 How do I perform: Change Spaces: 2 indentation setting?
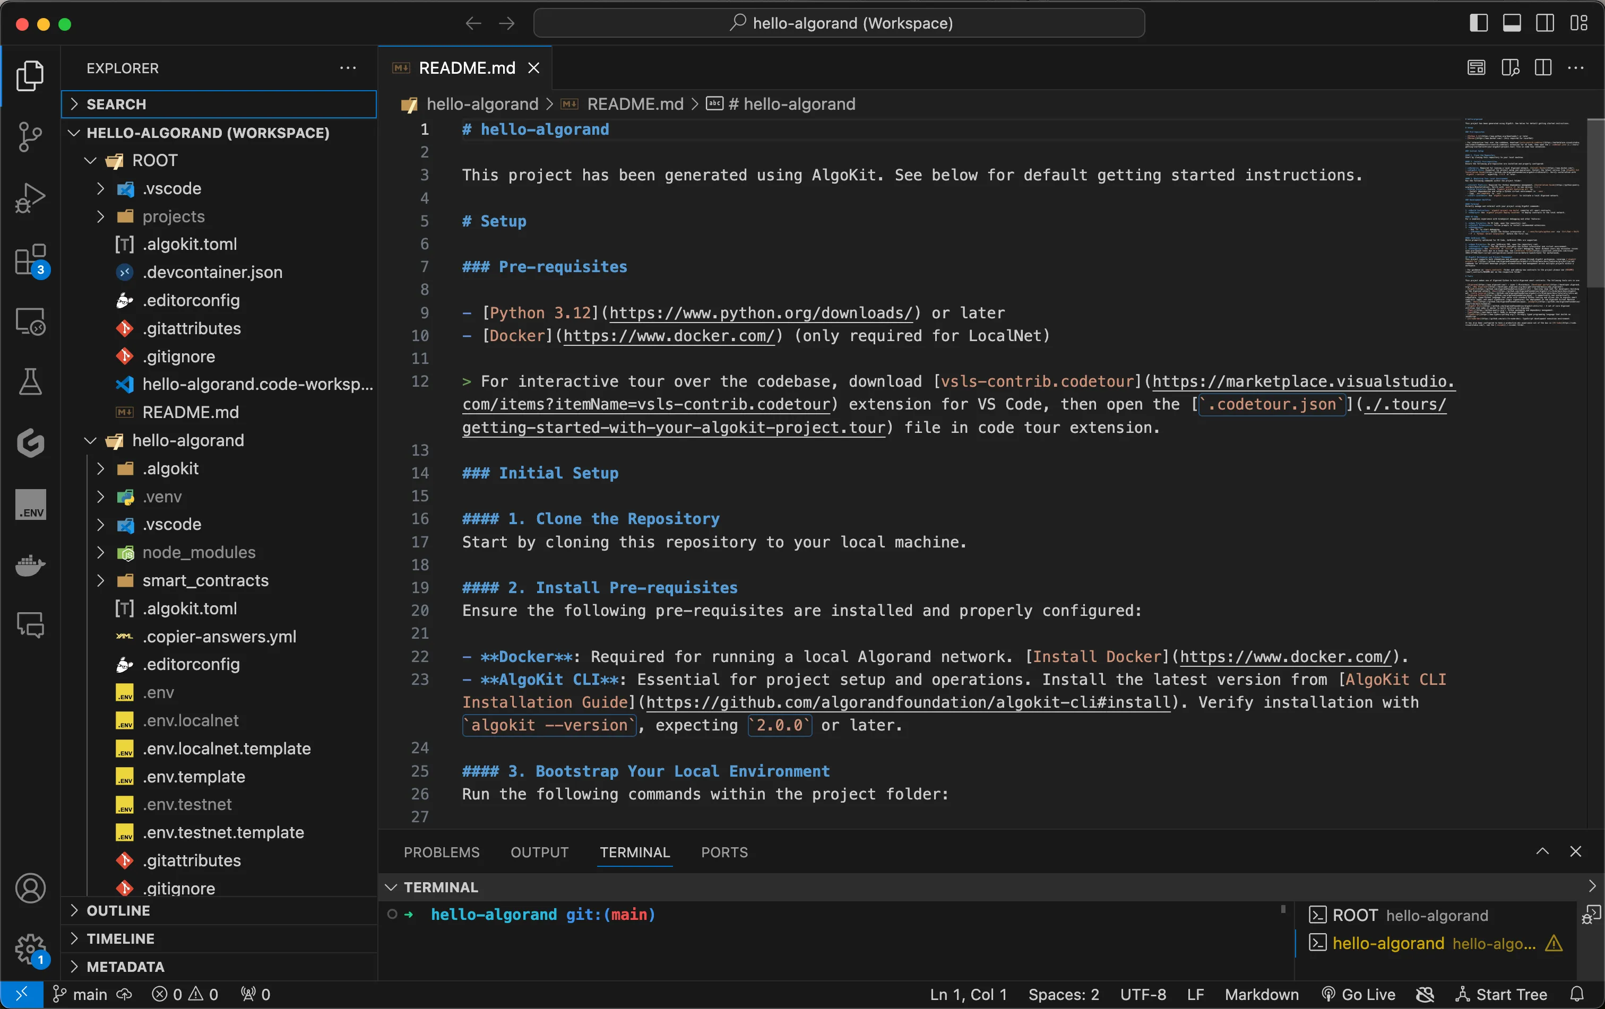[1063, 994]
